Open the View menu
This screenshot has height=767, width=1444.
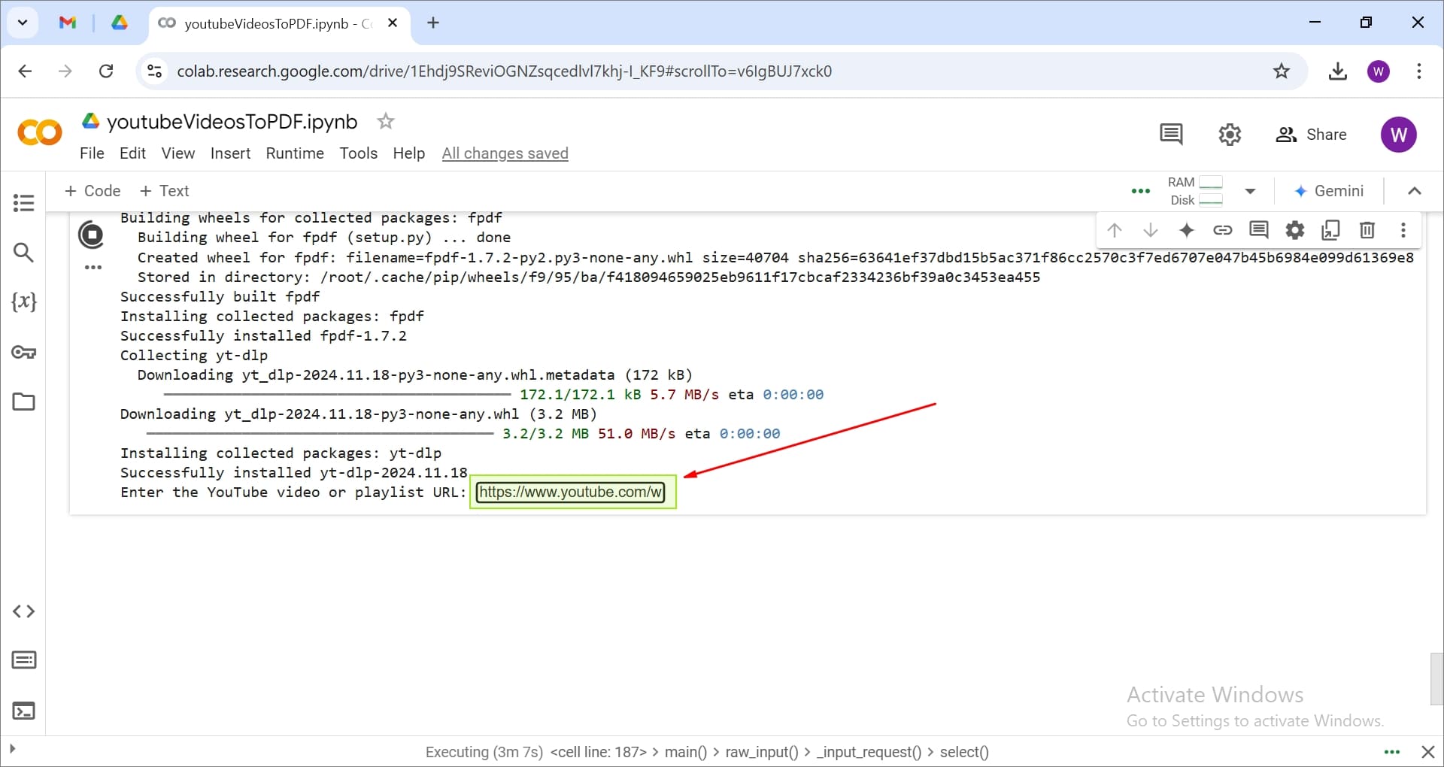tap(178, 153)
